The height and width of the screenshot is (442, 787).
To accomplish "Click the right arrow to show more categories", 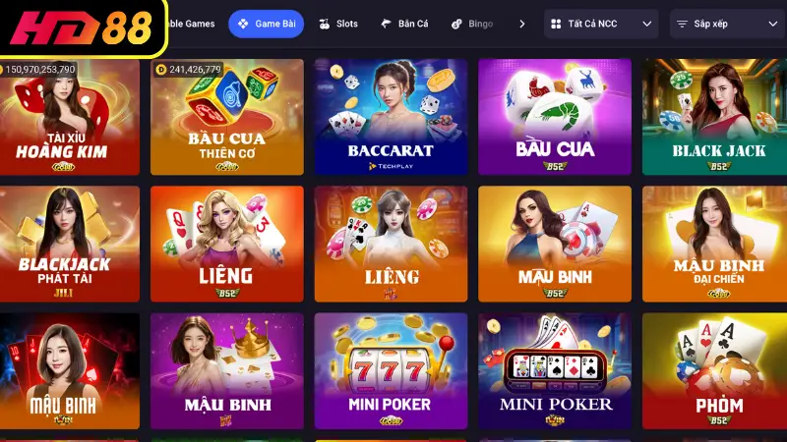I will pyautogui.click(x=522, y=24).
